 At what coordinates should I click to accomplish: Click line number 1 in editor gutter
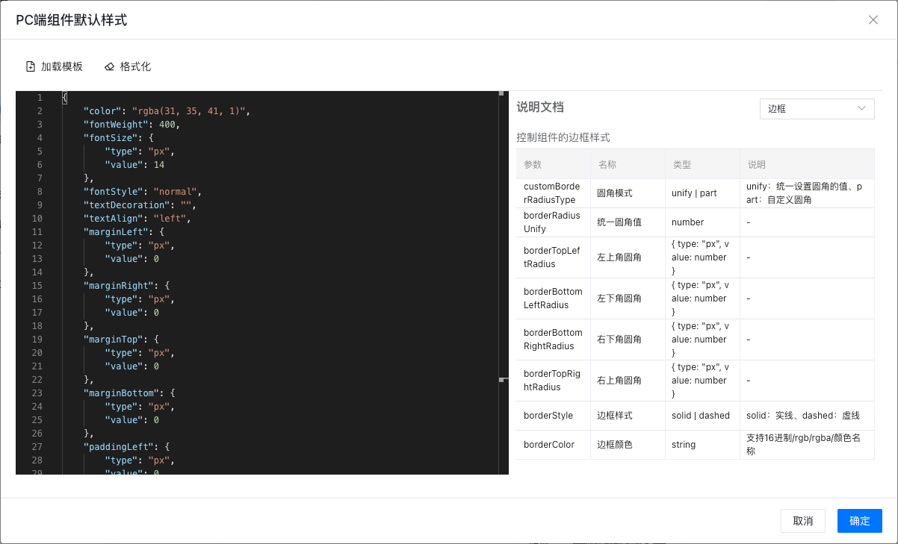coord(40,98)
